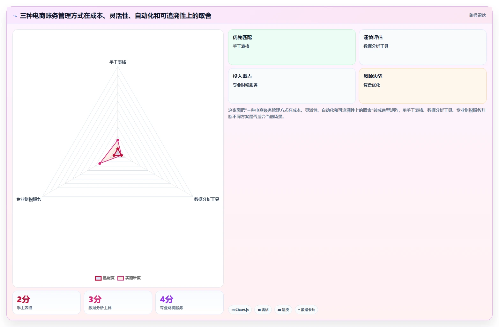Click the icon in the 表格 tag
This screenshot has height=327, width=499.
(259, 310)
